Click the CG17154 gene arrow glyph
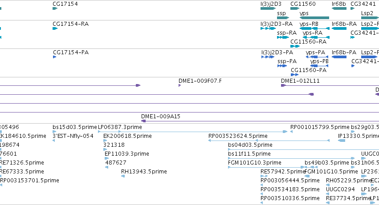379x205 pixels. click(x=55, y=8)
